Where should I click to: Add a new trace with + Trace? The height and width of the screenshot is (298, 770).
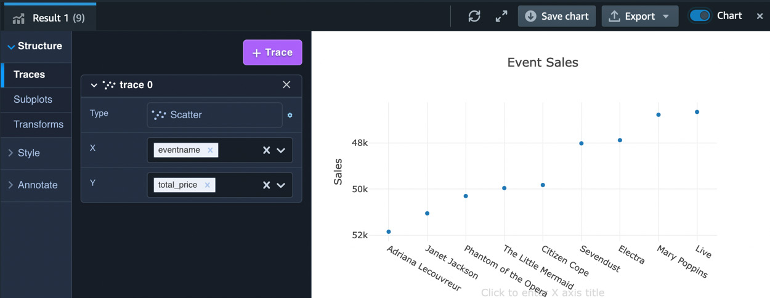(x=272, y=52)
